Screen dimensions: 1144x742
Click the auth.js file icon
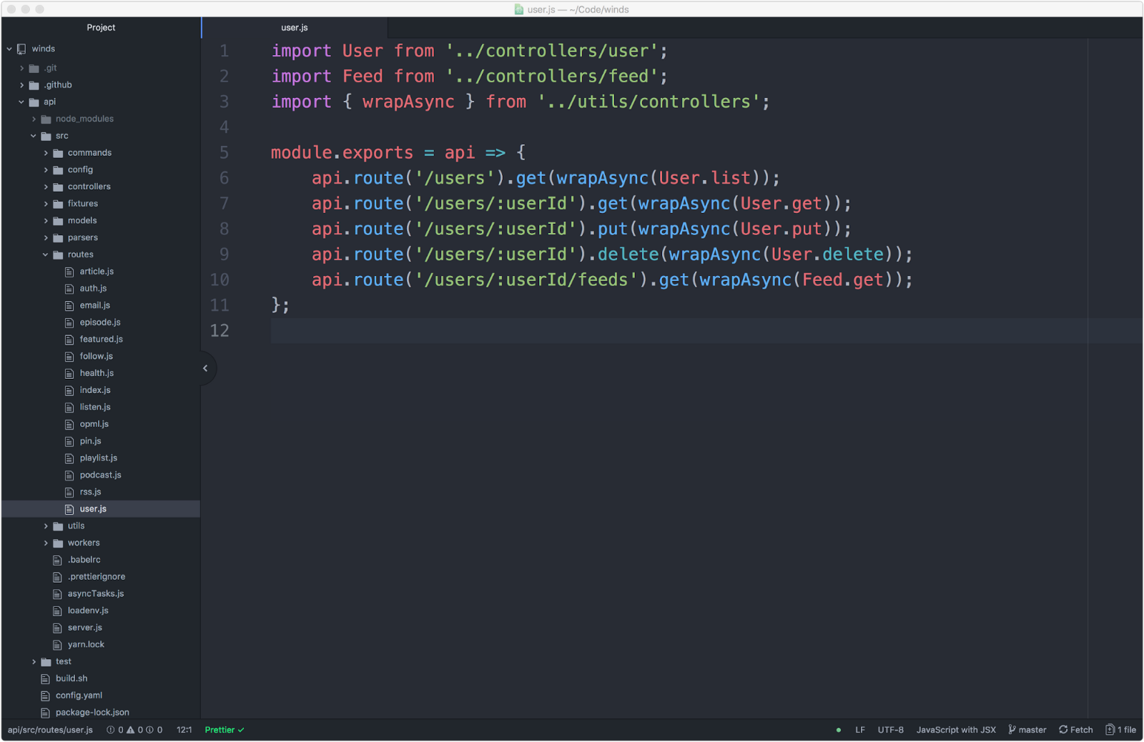coord(69,289)
